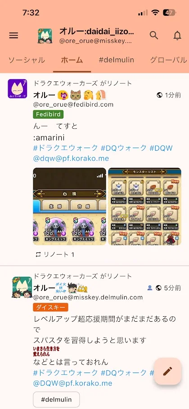
Task: Tap the green Fedibird instance badge
Action: 48,114
